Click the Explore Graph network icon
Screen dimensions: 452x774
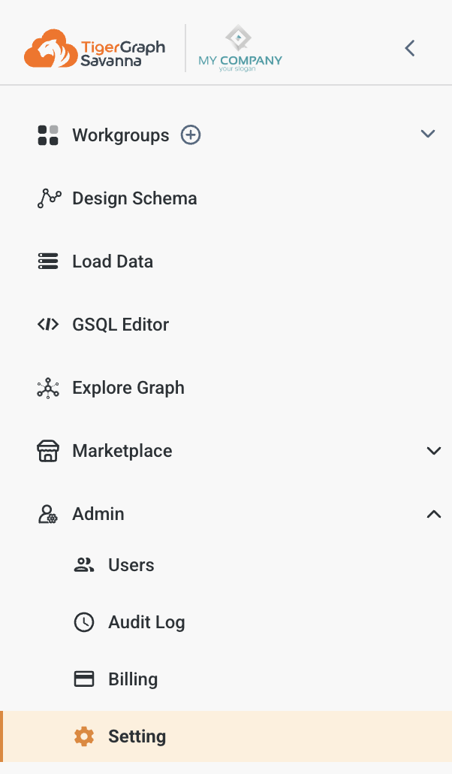48,387
